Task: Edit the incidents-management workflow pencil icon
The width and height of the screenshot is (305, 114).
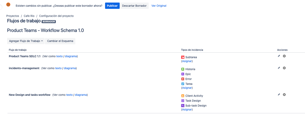Action: [x=279, y=68]
